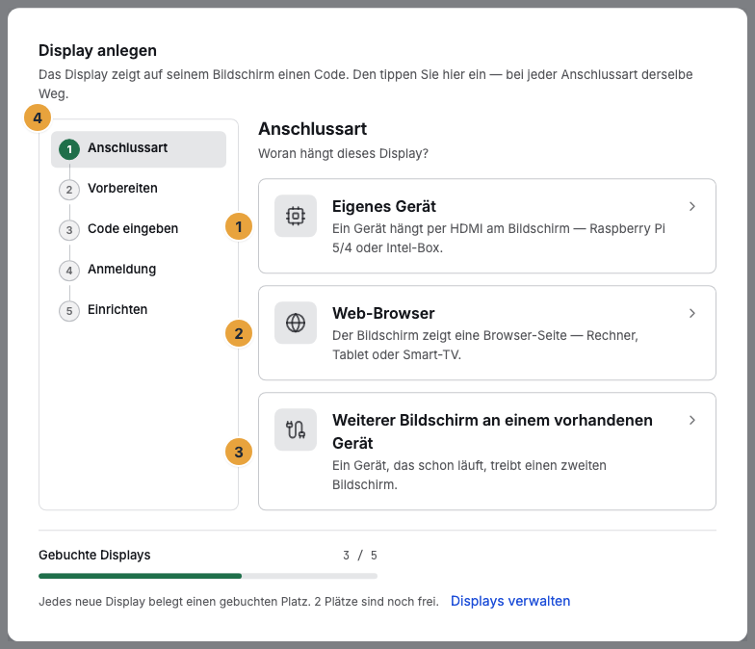Choose the Eigenes Gerät card title

pyautogui.click(x=383, y=206)
